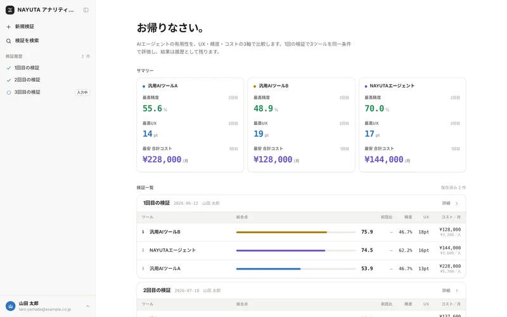Click the 汎用AIツールA row in 1回目の検証
This screenshot has height=317, width=507.
(302, 268)
